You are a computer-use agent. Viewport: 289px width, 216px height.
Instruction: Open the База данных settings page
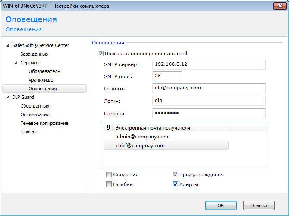(x=34, y=54)
